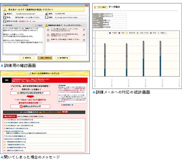Click the link icon before 二重拡張子を含む添付ファイル

(5, 145)
